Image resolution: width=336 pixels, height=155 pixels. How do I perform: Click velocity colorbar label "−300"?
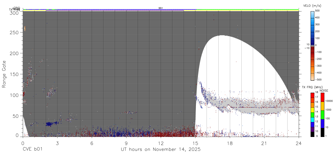coord(318,66)
